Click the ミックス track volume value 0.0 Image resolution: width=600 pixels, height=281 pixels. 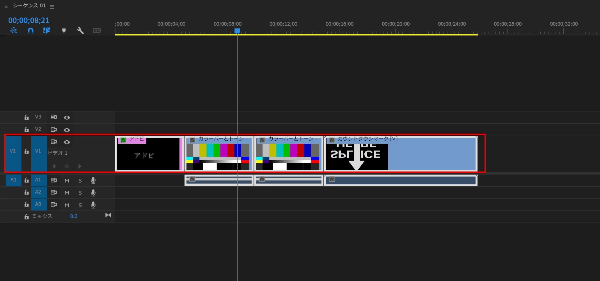[74, 216]
